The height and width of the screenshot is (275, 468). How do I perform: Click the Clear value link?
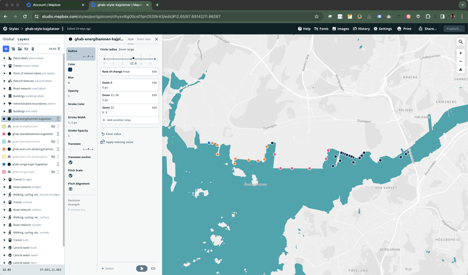[113, 134]
